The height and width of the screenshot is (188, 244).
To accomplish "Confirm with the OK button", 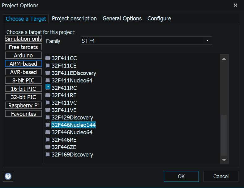I will tap(181, 176).
